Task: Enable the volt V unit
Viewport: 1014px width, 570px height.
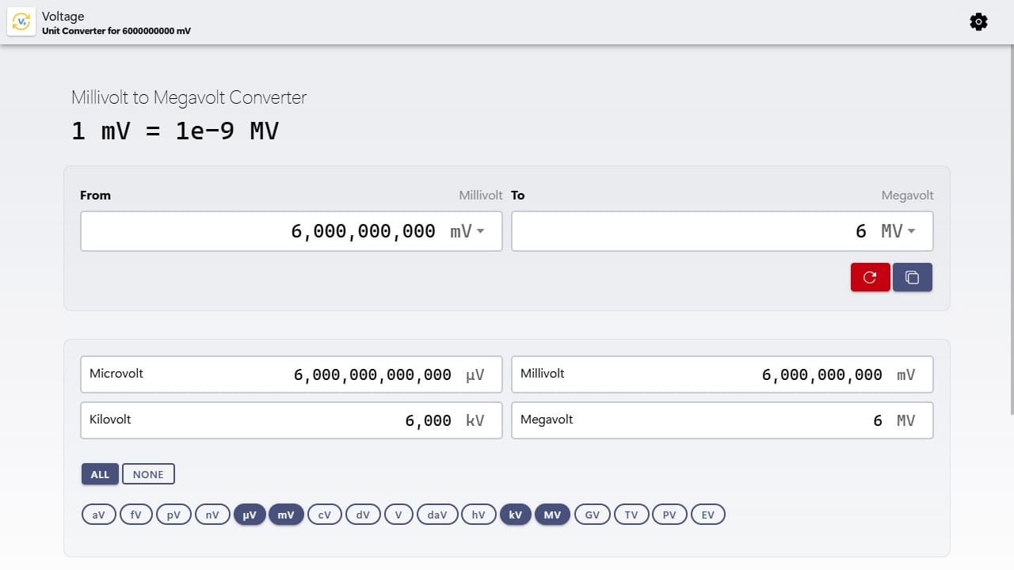Action: coord(398,514)
